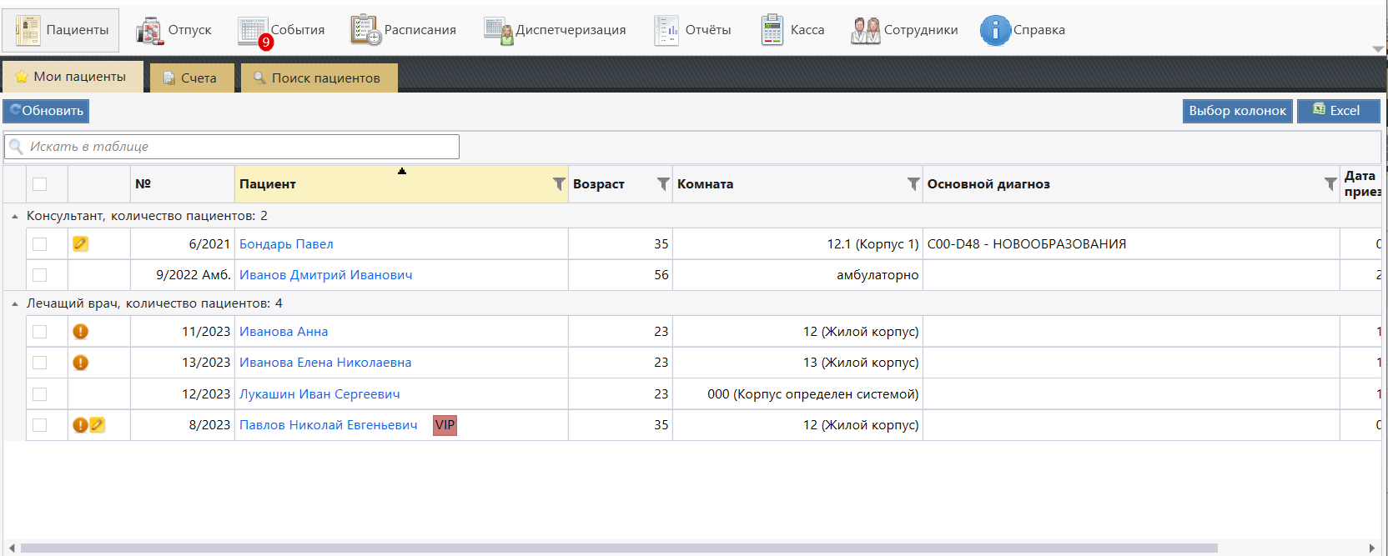Open filter dropdown on Возраст column
Viewport: 1388px width, 556px height.
(663, 184)
